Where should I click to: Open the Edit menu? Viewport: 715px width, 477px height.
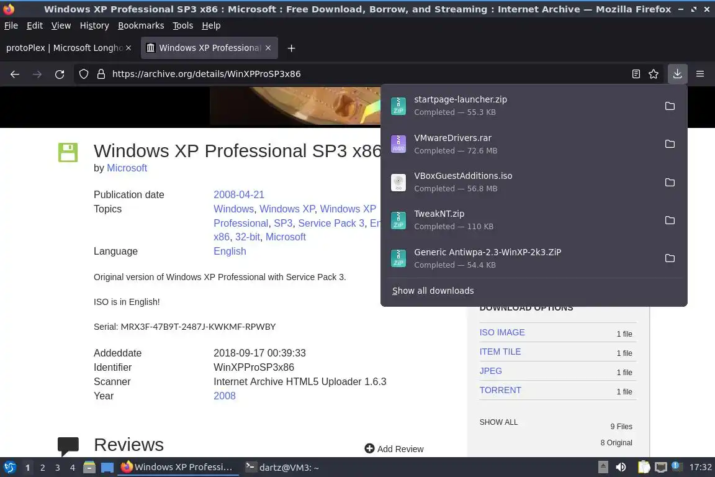pos(35,25)
